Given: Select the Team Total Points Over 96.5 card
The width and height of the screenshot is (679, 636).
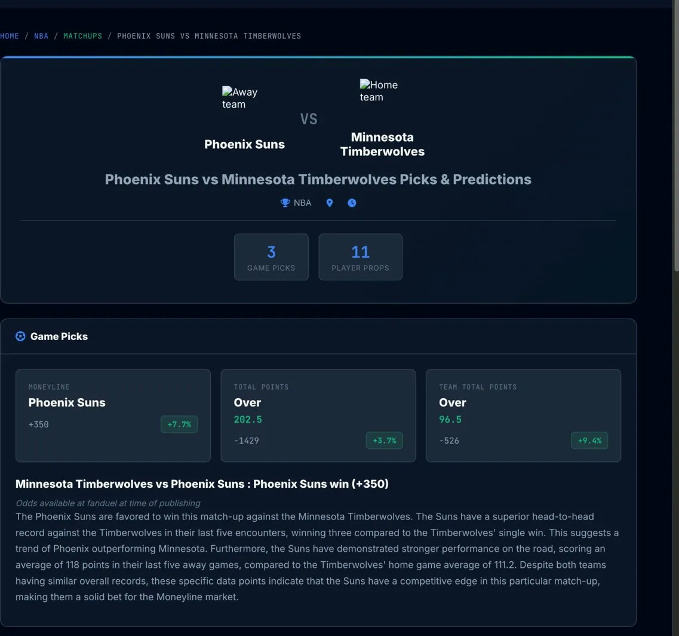Looking at the screenshot, I should click(x=524, y=416).
